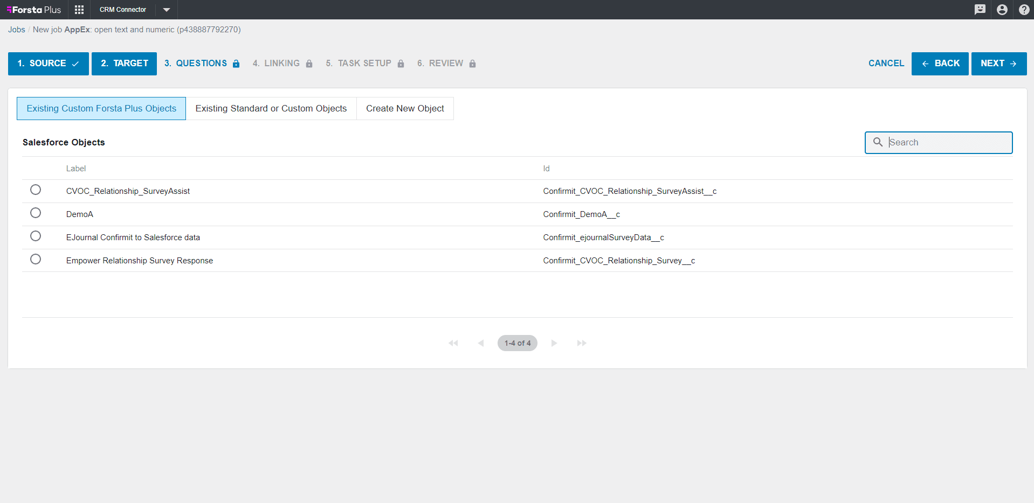Click the Next button
Viewport: 1034px width, 503px height.
(999, 64)
